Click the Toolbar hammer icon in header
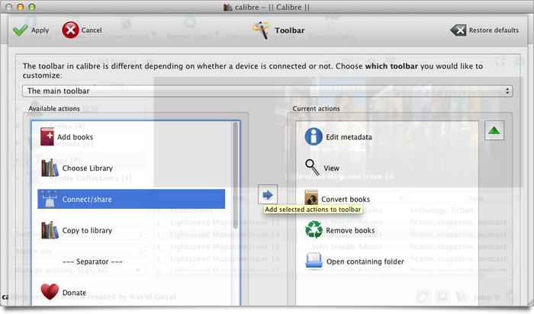Screen dimensions: 534x314 point(261,30)
